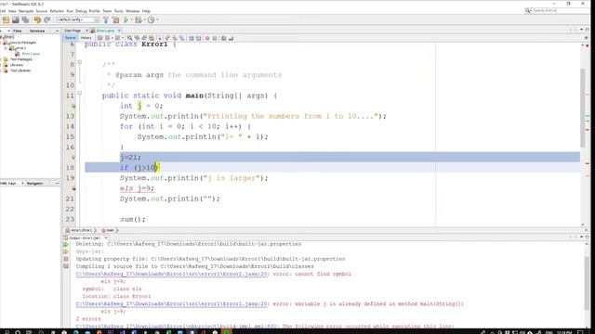Screen dimensions: 595x334
Task: Switch to the Files tab
Action: point(18,31)
